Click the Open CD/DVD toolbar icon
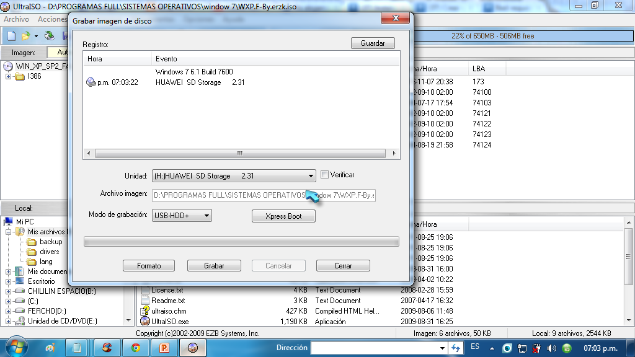 tap(50, 36)
